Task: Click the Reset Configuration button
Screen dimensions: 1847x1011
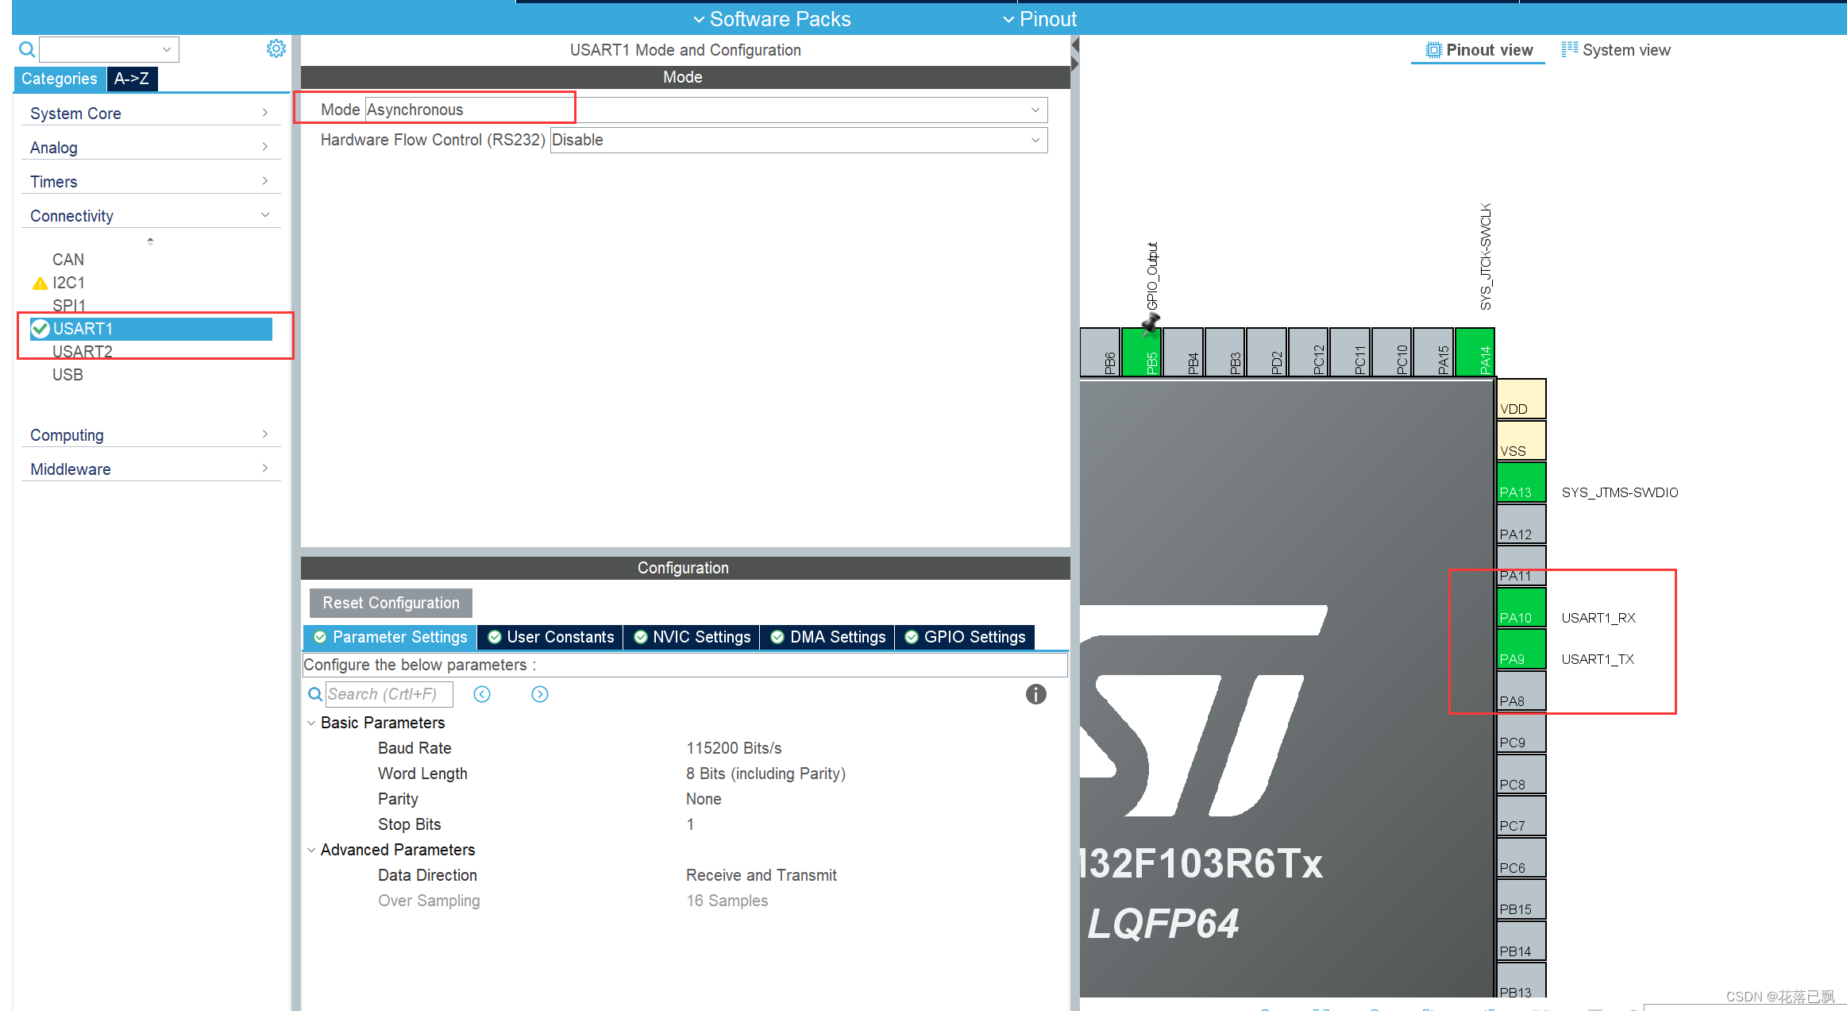Action: click(x=390, y=603)
